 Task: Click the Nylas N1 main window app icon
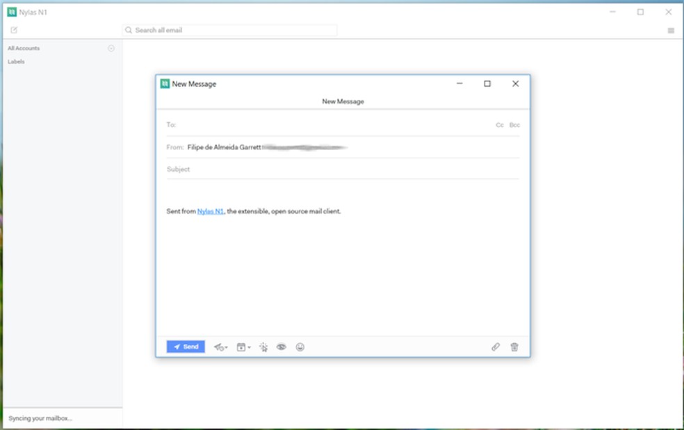[x=12, y=13]
